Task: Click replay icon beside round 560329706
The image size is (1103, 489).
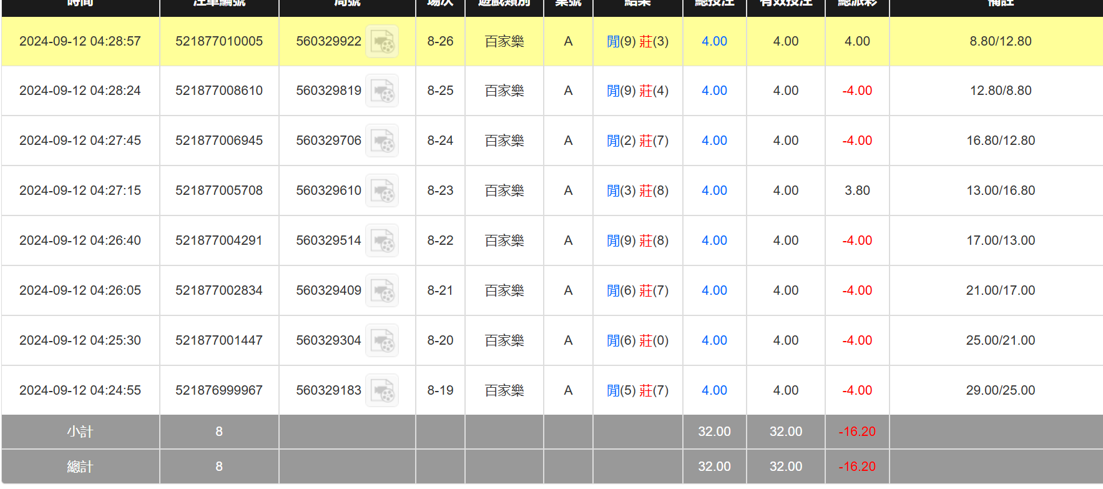Action: coord(381,141)
